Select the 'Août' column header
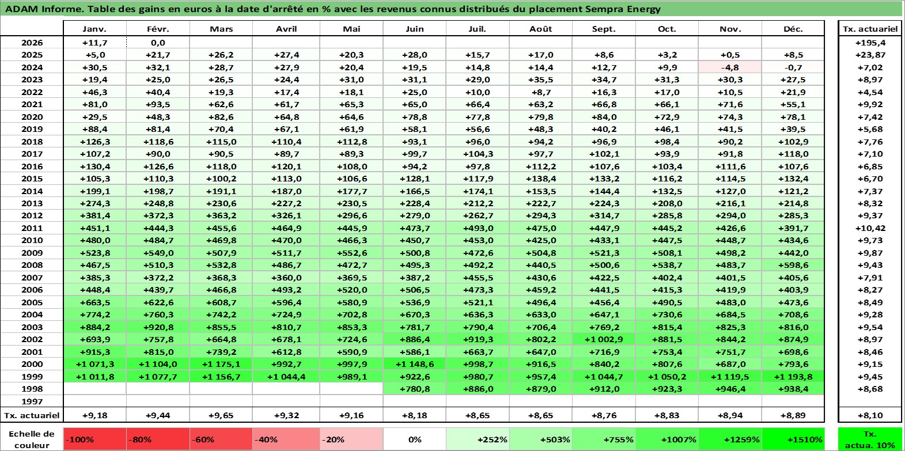905x451 pixels. [540, 29]
